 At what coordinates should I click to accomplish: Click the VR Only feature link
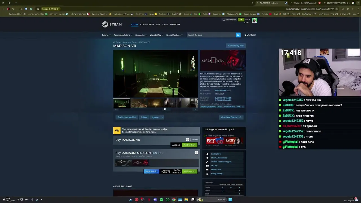(x=214, y=166)
